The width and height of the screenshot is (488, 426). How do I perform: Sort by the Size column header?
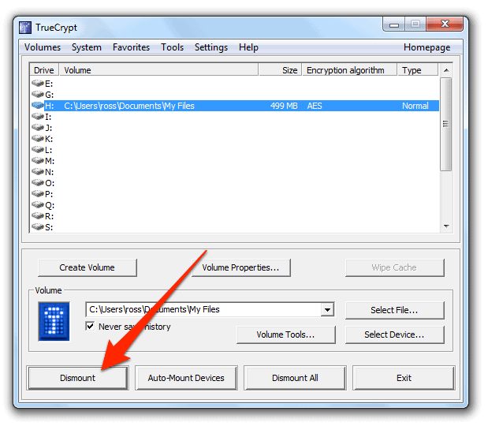click(x=280, y=70)
